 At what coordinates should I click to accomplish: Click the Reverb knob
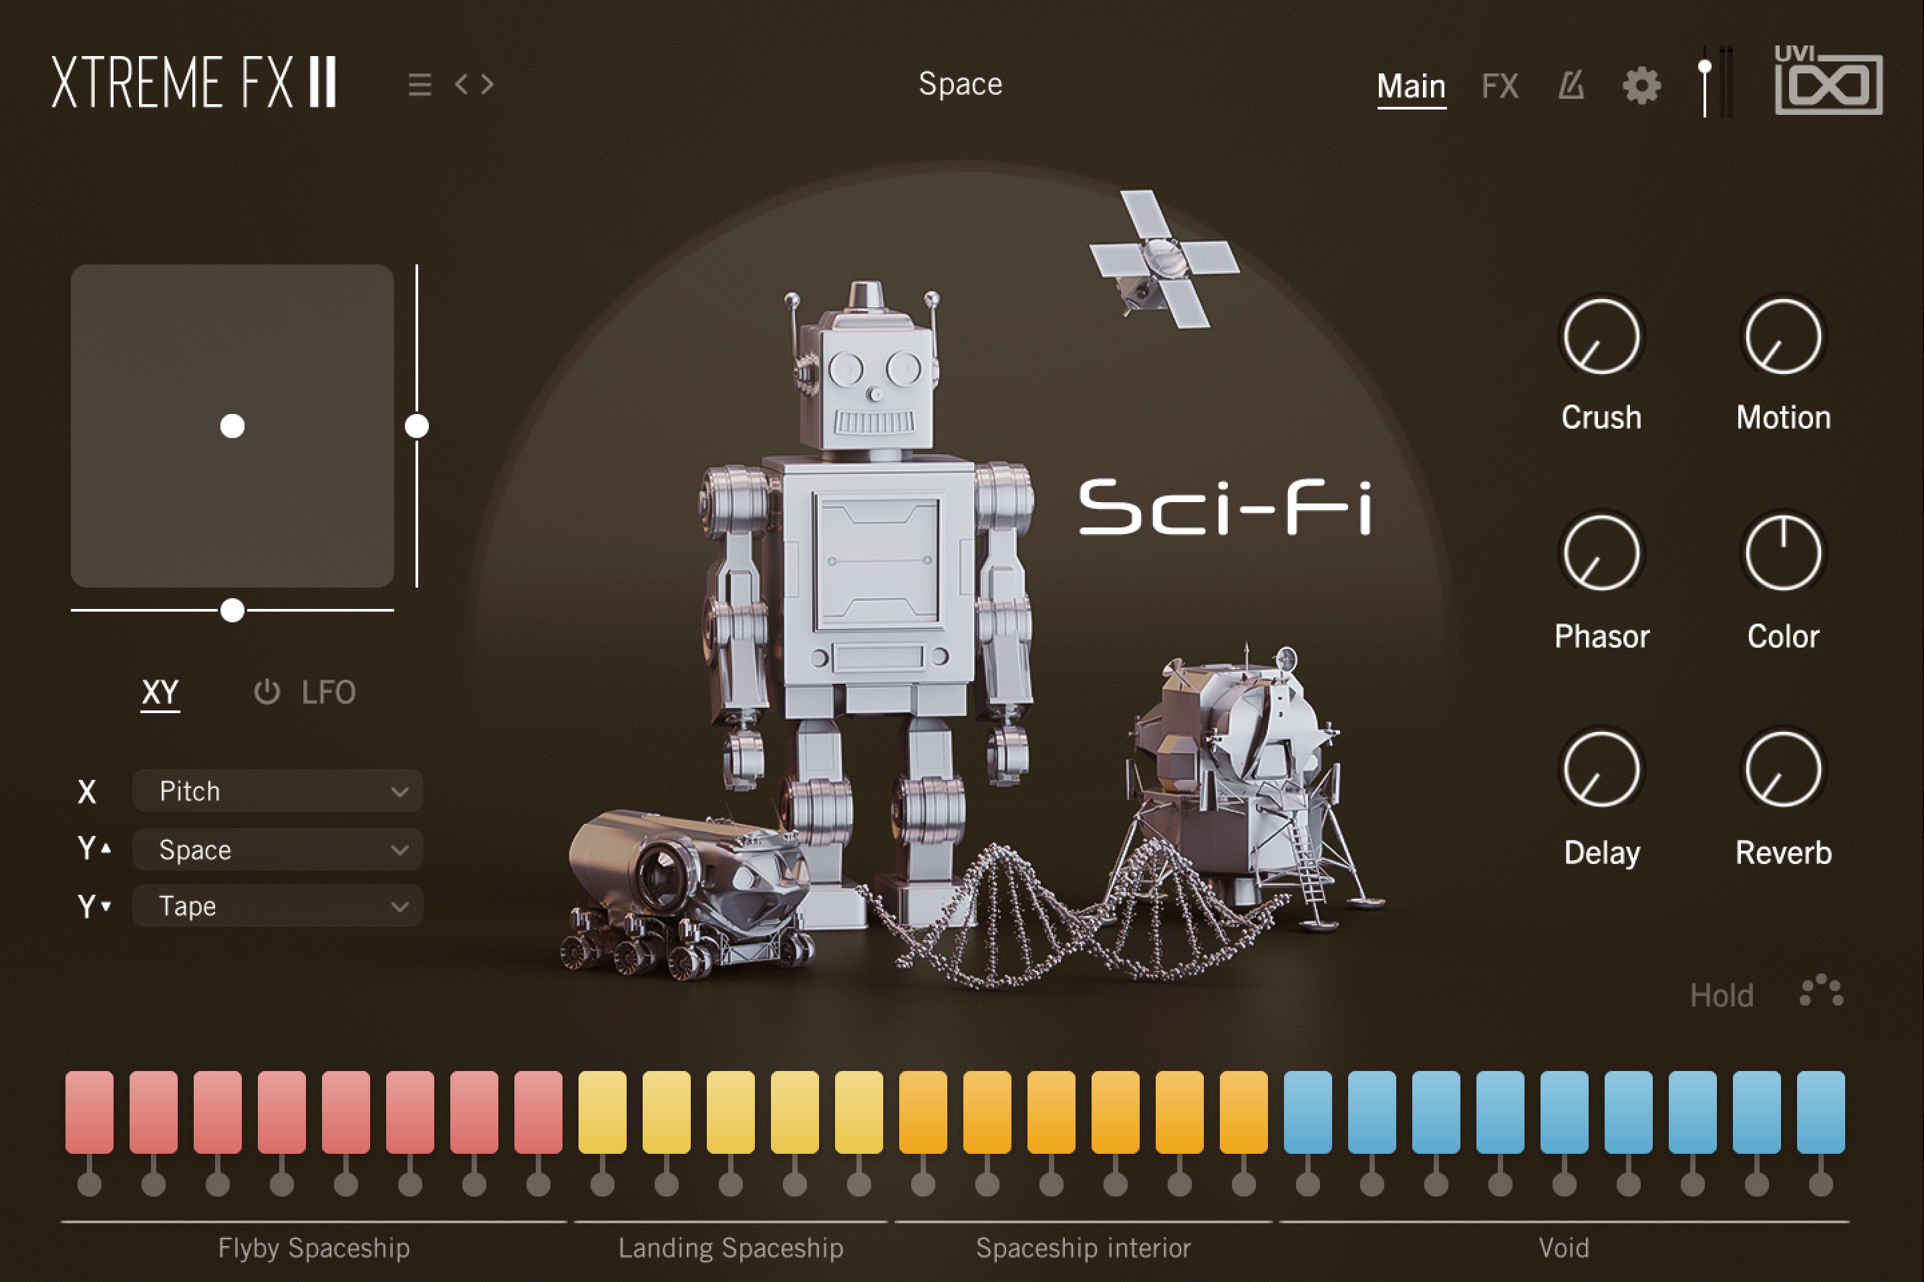tap(1782, 769)
